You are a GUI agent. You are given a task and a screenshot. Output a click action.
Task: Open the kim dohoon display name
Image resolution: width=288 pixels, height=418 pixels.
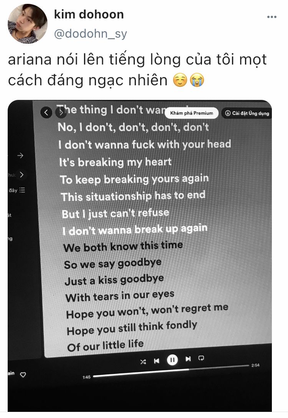pyautogui.click(x=89, y=14)
